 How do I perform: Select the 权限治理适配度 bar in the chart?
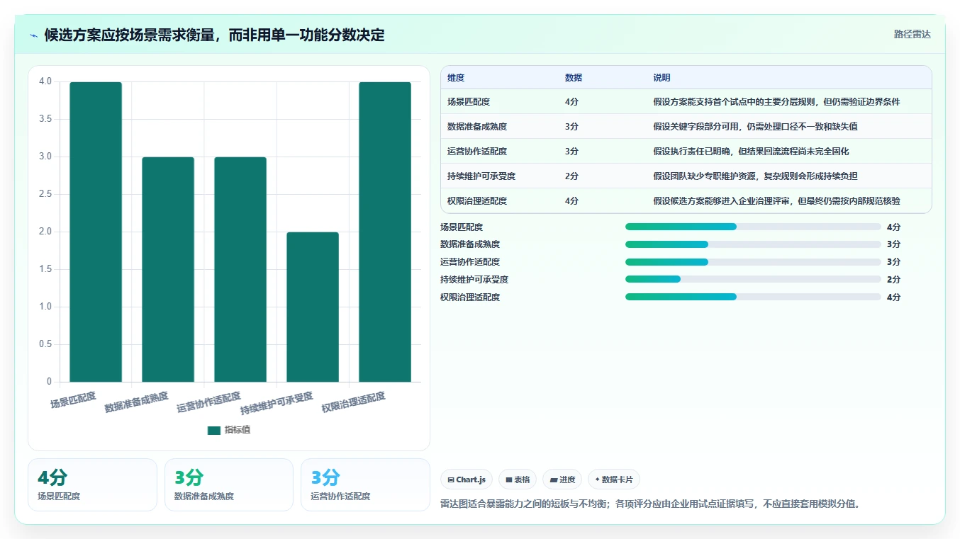pos(385,232)
